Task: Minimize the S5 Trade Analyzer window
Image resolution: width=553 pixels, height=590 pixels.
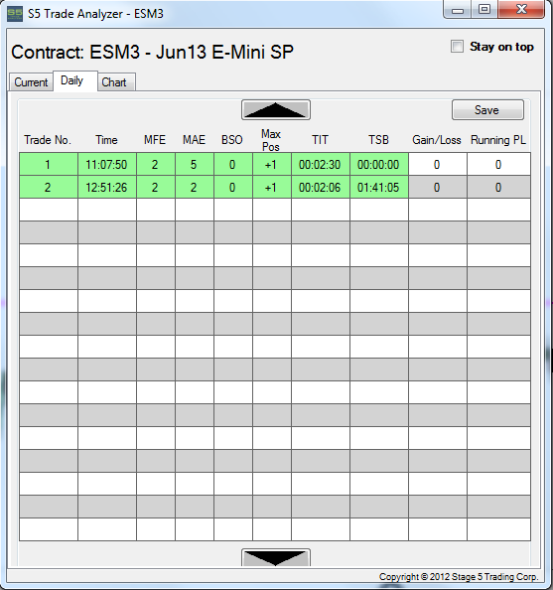Action: (x=458, y=9)
